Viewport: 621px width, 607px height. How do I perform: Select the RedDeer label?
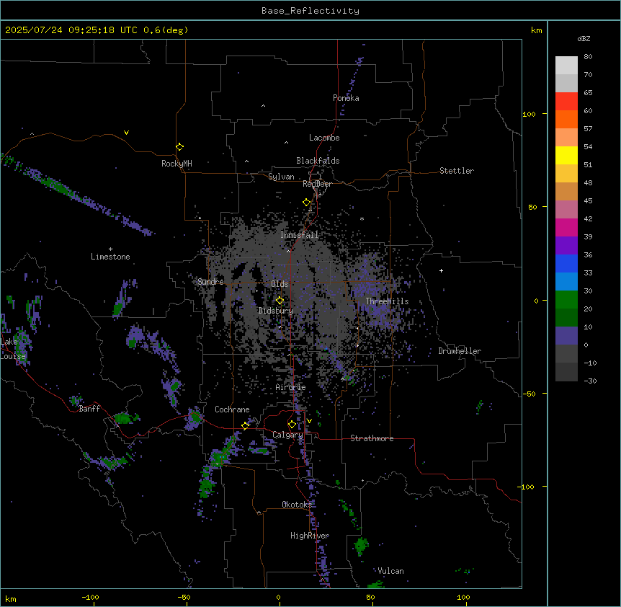click(317, 184)
